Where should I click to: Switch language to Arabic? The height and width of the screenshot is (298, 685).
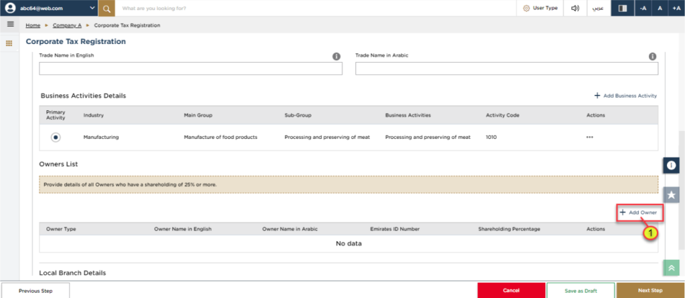click(598, 8)
